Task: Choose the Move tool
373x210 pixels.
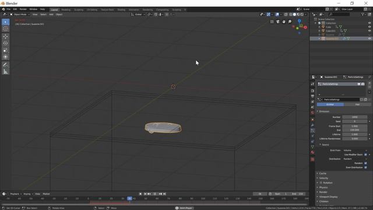Action: [x=5, y=36]
